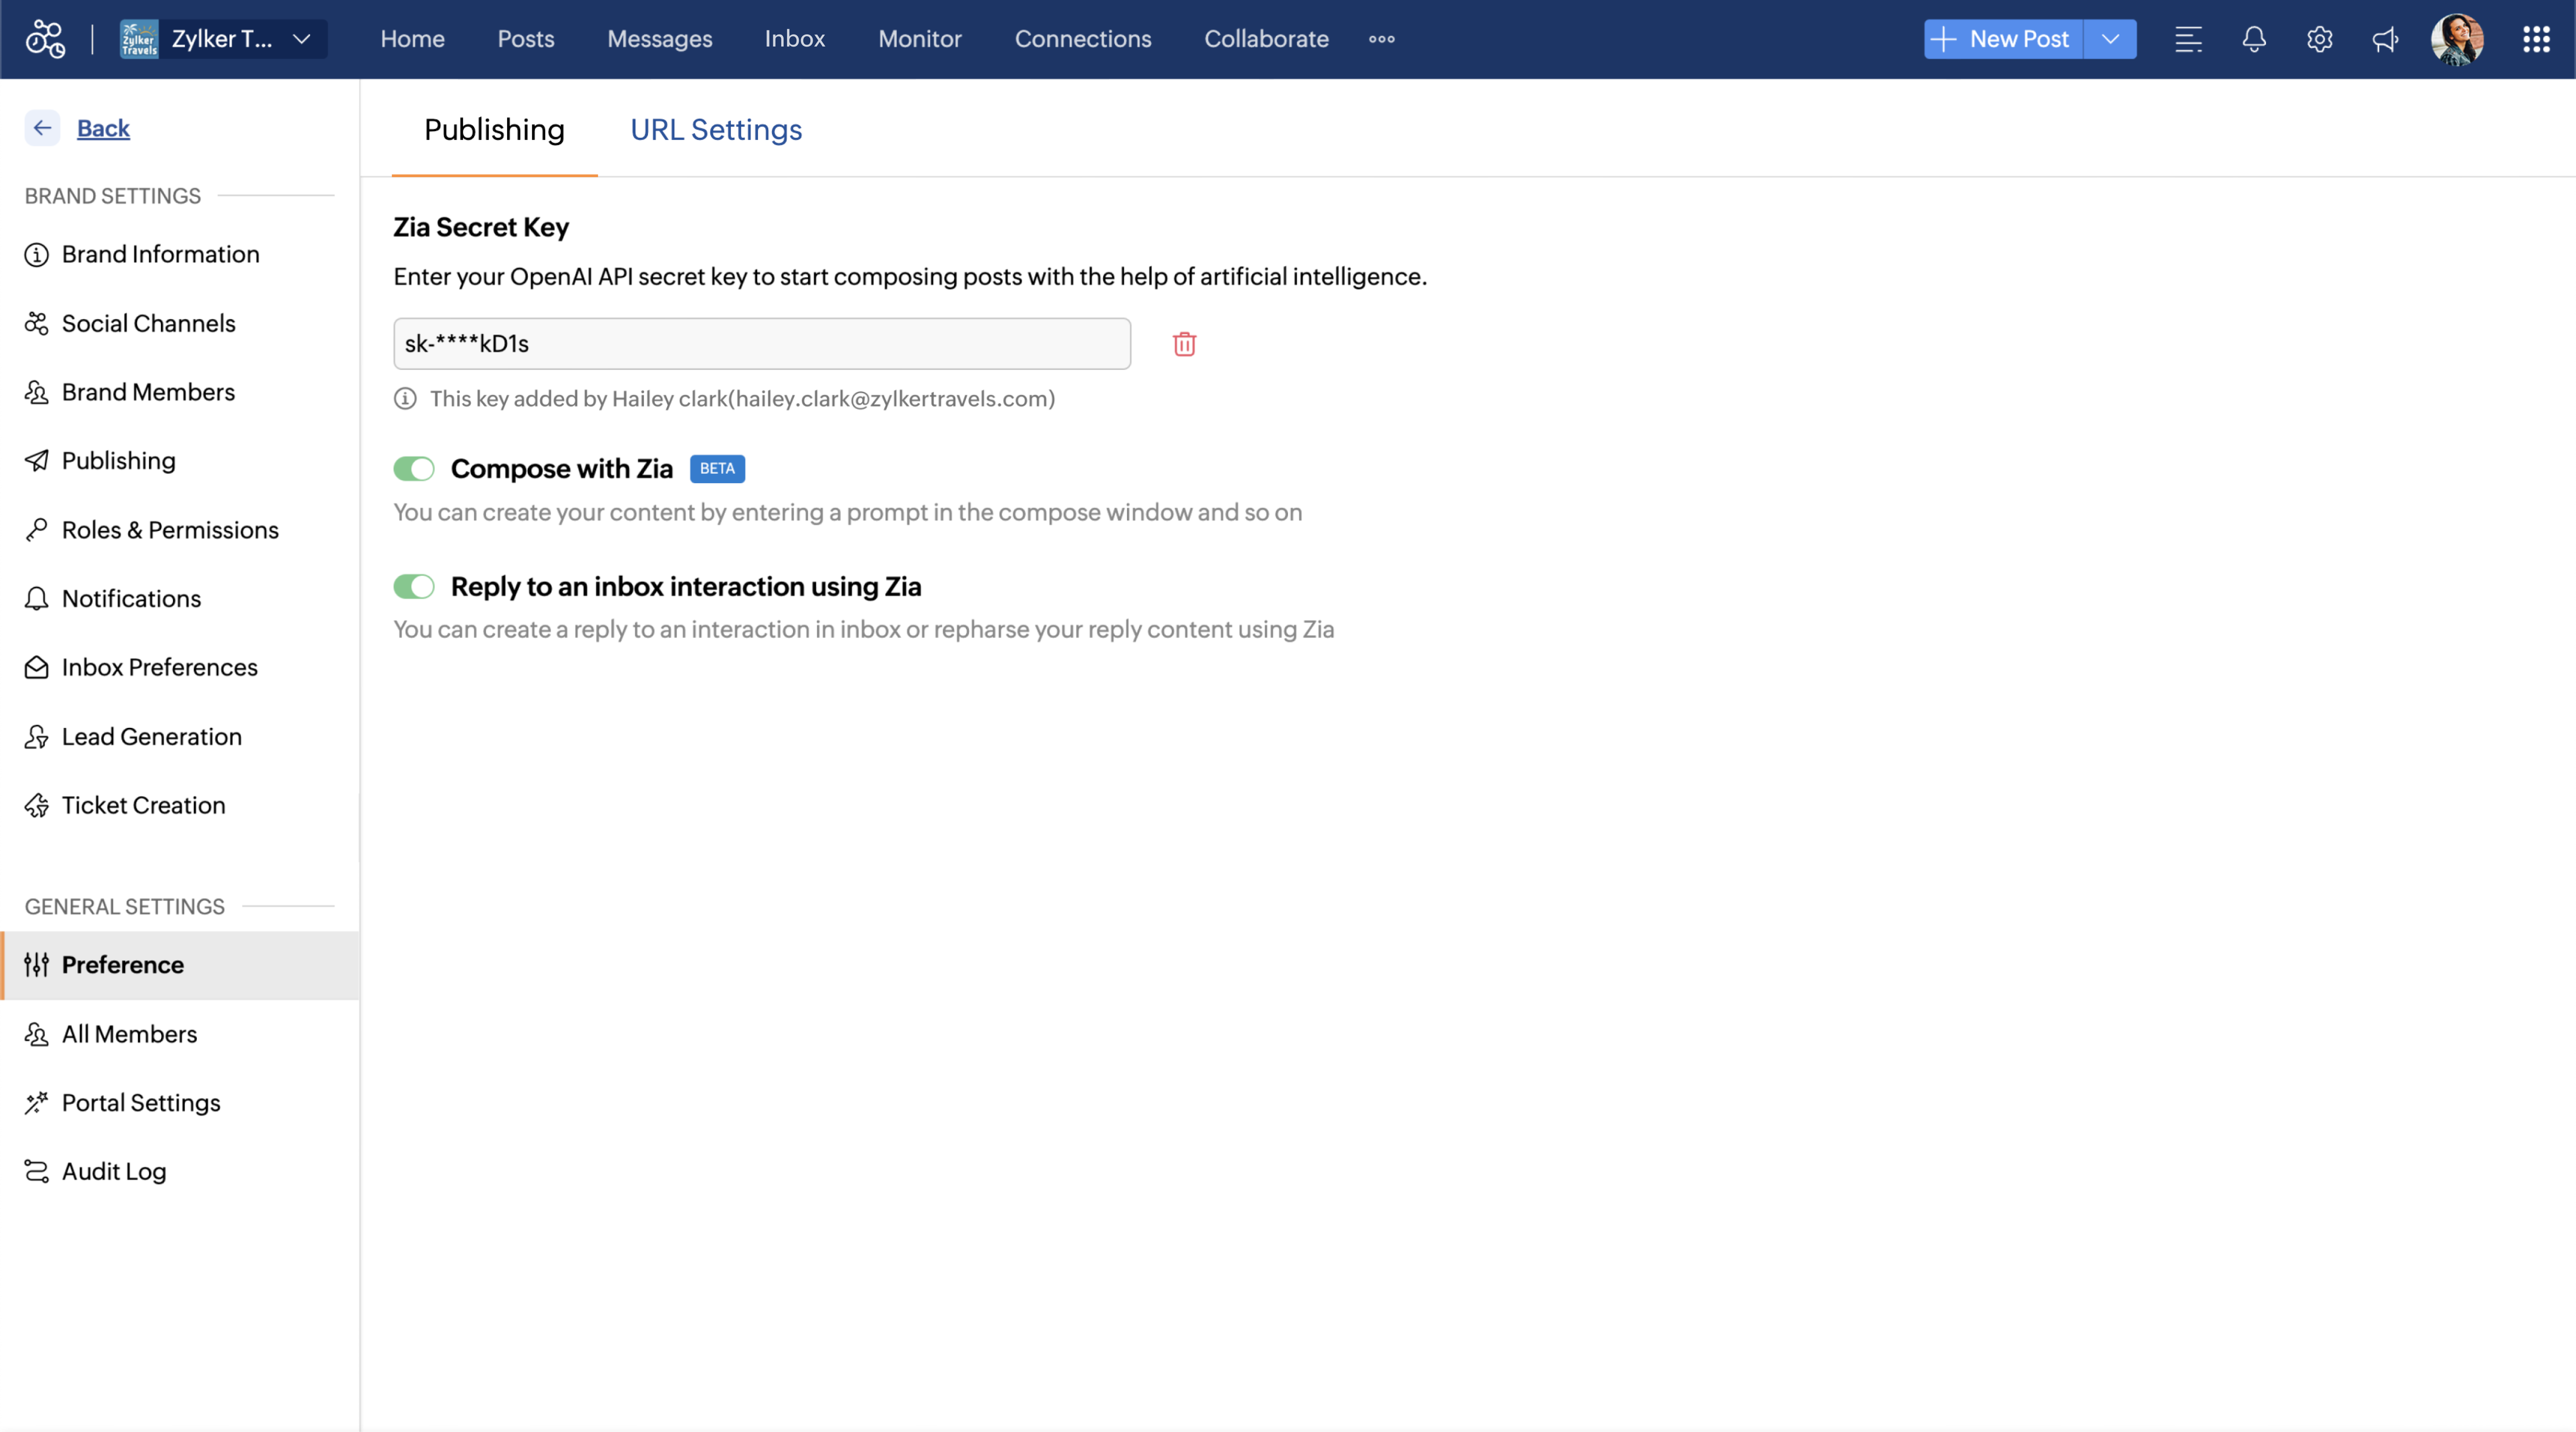The image size is (2576, 1432).
Task: Open the user profile avatar
Action: (x=2456, y=39)
